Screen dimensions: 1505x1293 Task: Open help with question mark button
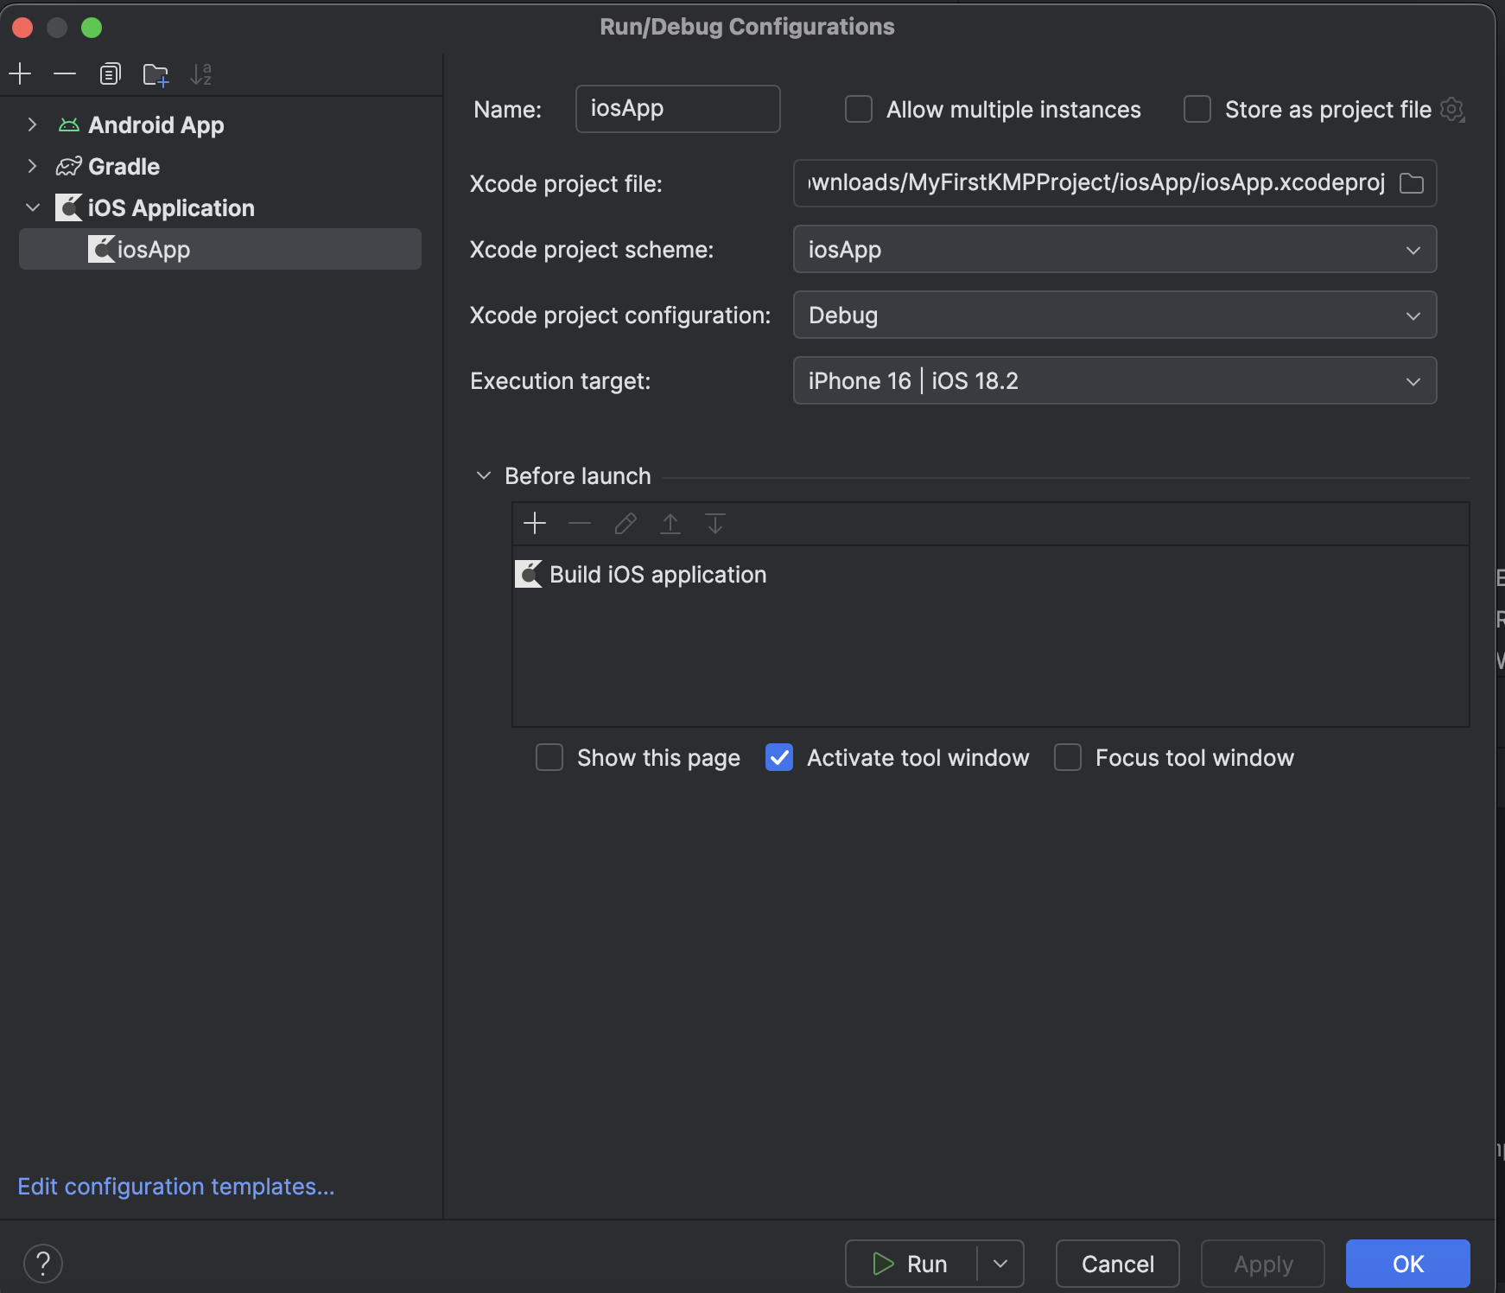point(43,1264)
